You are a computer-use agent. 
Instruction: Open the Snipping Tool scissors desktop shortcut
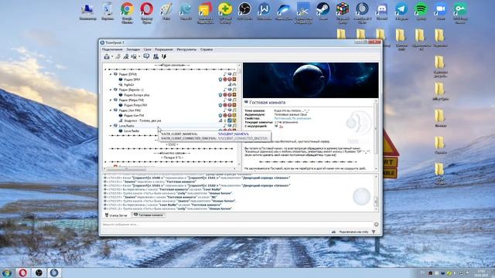303,12
